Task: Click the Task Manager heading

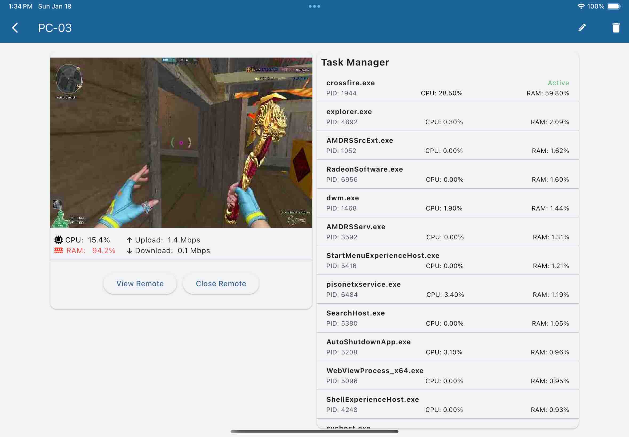Action: click(x=355, y=62)
